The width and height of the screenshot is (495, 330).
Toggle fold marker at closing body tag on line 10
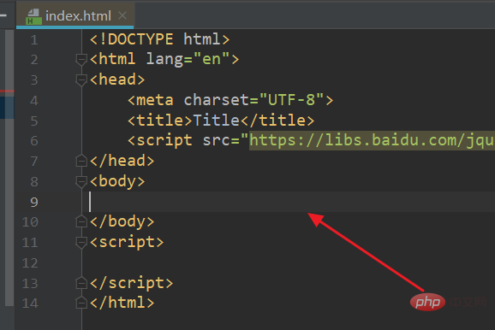pos(81,221)
